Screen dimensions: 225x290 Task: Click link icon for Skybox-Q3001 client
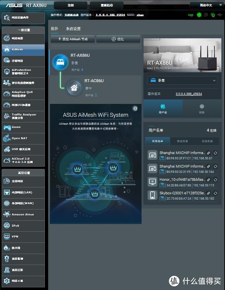209,193
